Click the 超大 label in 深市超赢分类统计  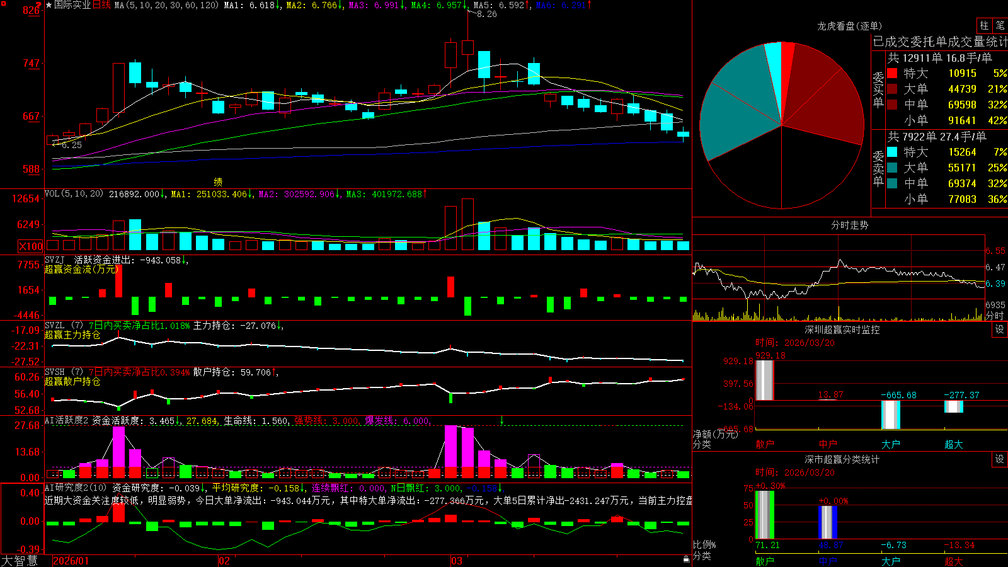954,561
